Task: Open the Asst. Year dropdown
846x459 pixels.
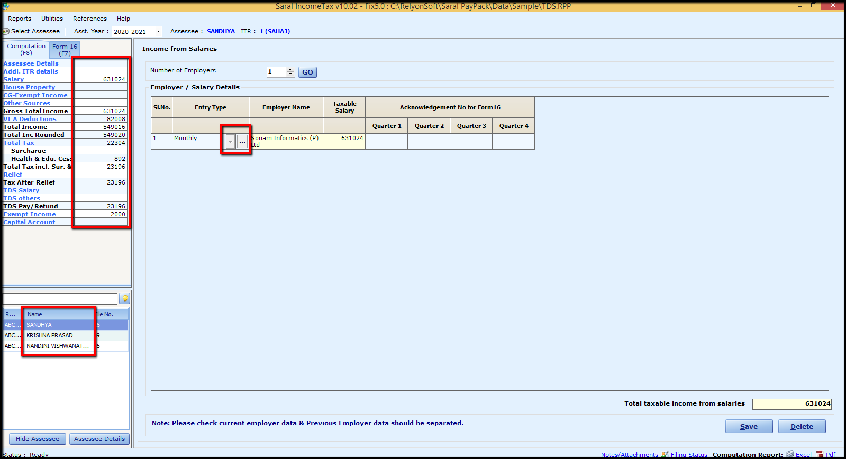Action: [x=158, y=32]
